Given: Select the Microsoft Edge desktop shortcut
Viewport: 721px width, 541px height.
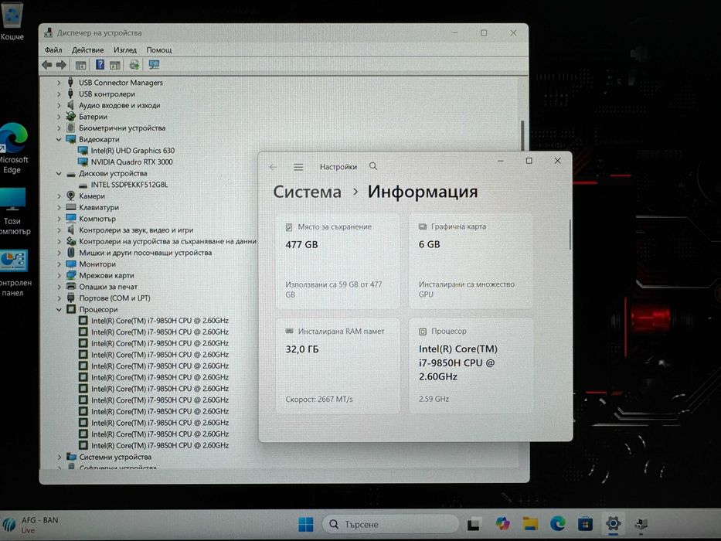Looking at the screenshot, I should [13, 148].
